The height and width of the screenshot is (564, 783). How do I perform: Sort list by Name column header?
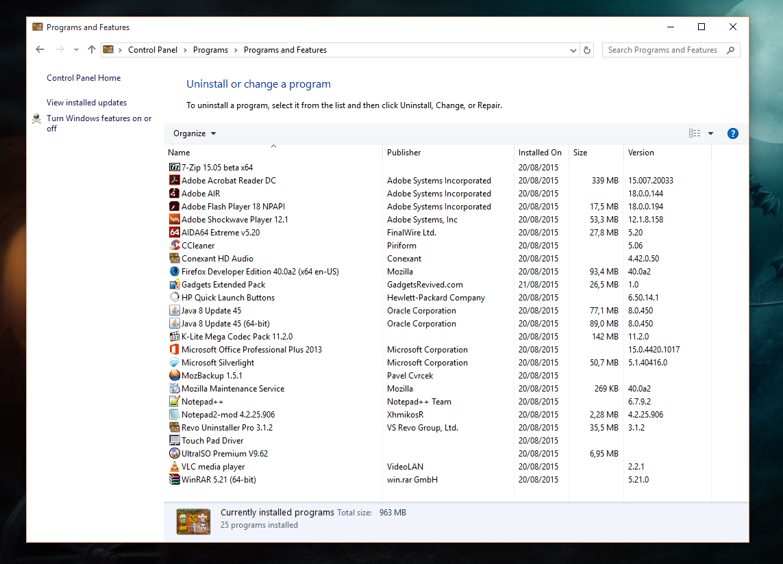[273, 152]
